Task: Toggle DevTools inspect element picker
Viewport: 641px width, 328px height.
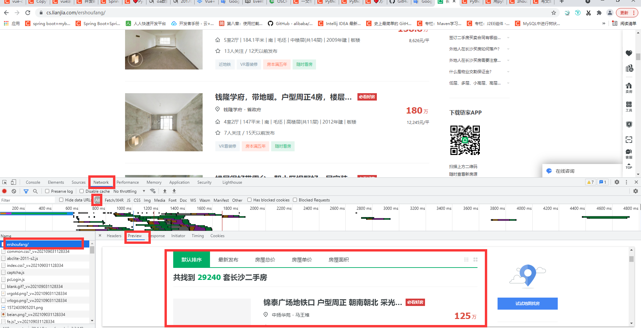Action: 5,182
